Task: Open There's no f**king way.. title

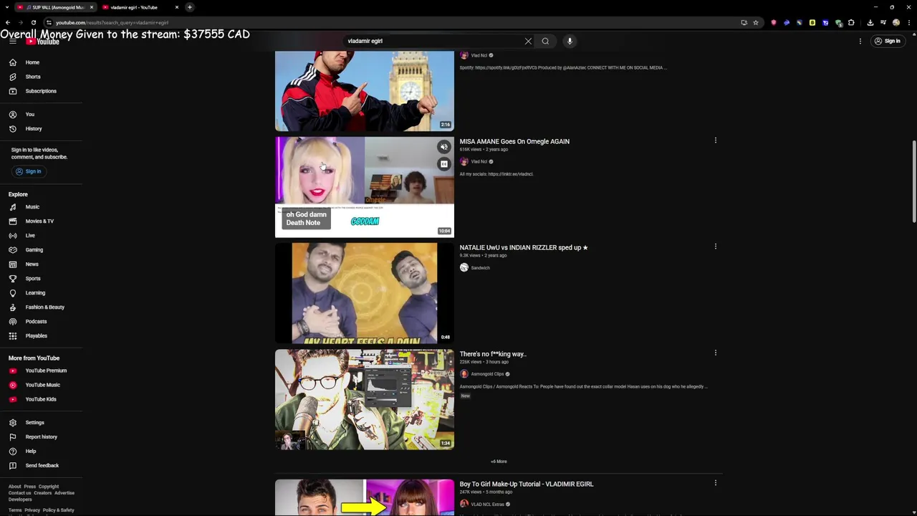Action: tap(493, 354)
